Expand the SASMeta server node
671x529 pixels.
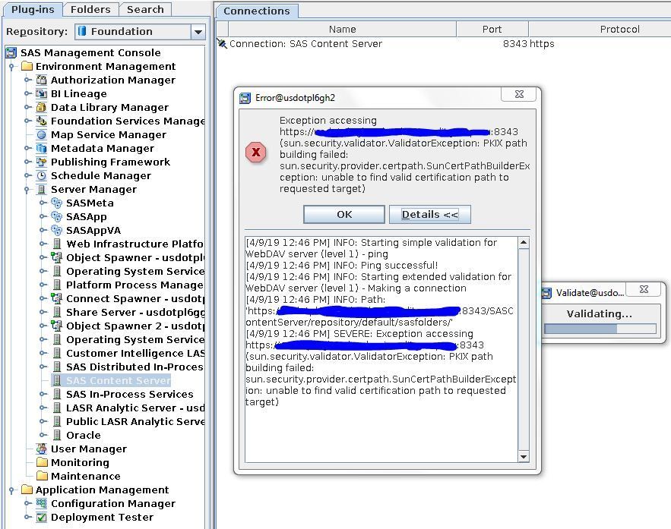pos(43,203)
